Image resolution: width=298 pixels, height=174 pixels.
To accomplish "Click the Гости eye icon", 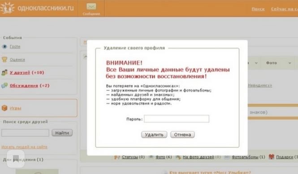I will click(x=4, y=47).
